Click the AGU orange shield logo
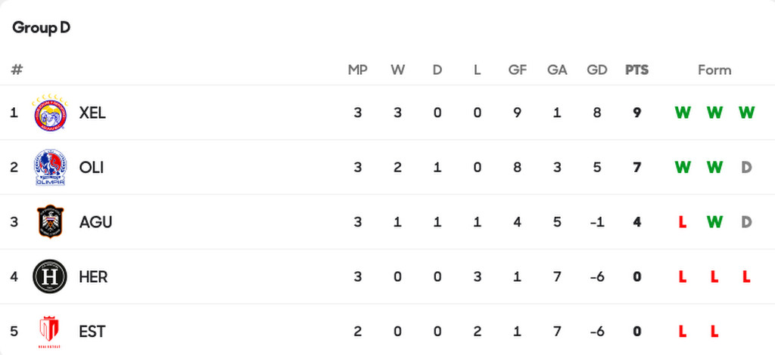775x355 pixels. [50, 222]
